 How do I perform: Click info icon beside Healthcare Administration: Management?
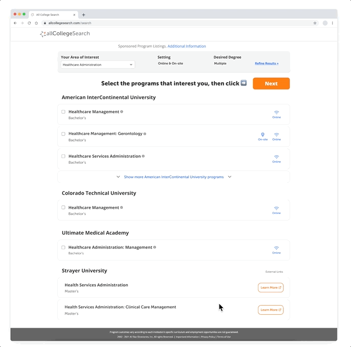pyautogui.click(x=155, y=247)
